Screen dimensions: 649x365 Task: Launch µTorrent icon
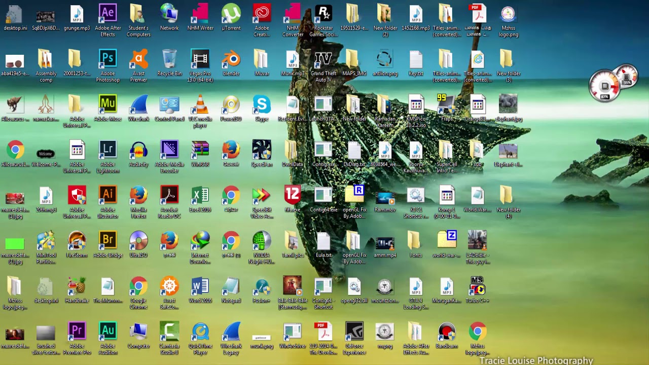click(231, 17)
